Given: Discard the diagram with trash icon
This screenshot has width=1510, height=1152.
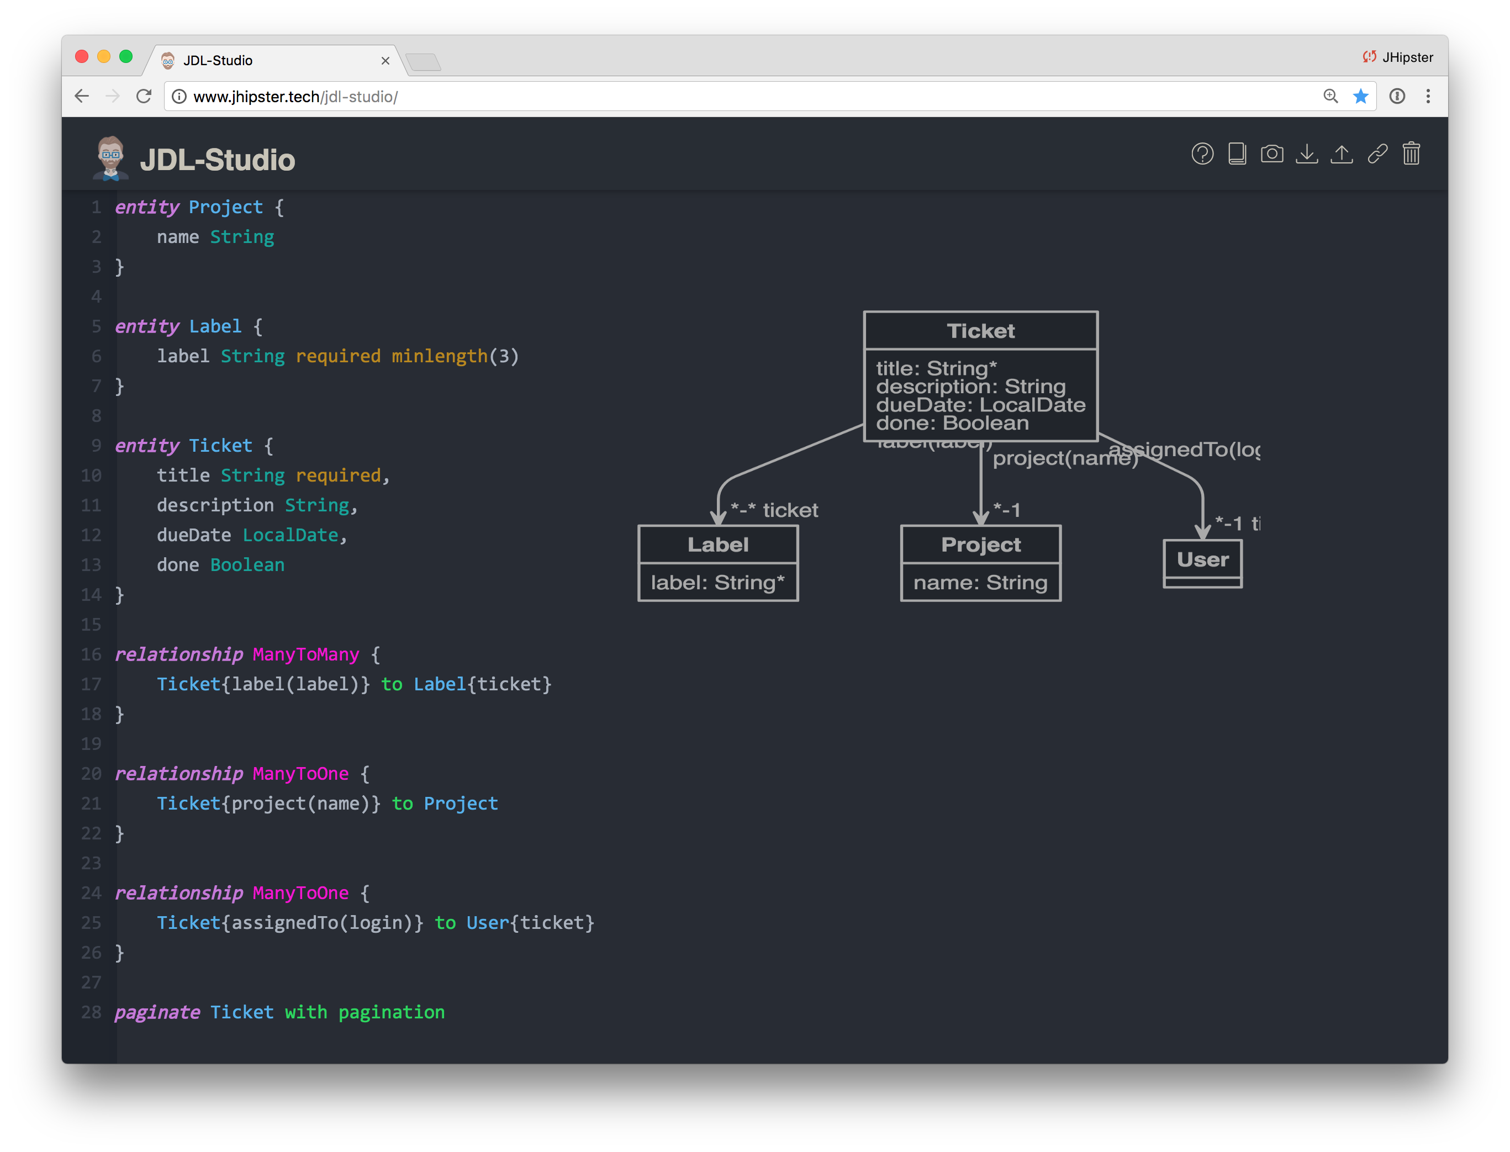Looking at the screenshot, I should pos(1411,154).
